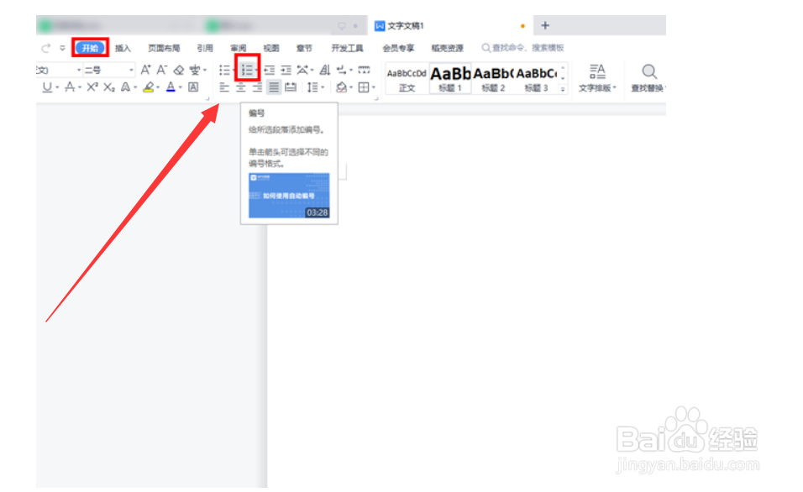Viewport: 803px width, 492px height.
Task: Open the 插入 tab
Action: click(x=123, y=48)
